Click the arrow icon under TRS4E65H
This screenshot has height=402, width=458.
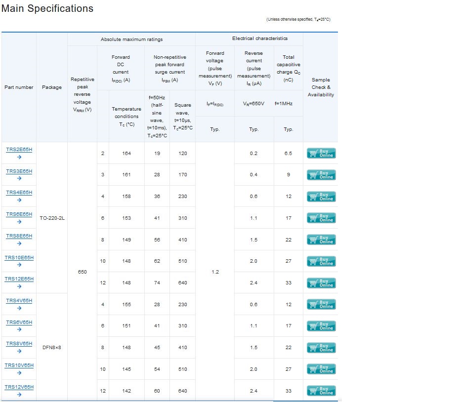[19, 201]
